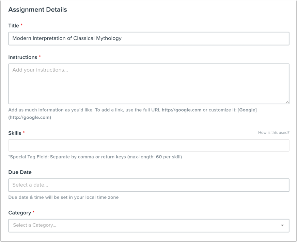Select the text 'Modern Interpretation of Classical Mythology'

pyautogui.click(x=68, y=38)
